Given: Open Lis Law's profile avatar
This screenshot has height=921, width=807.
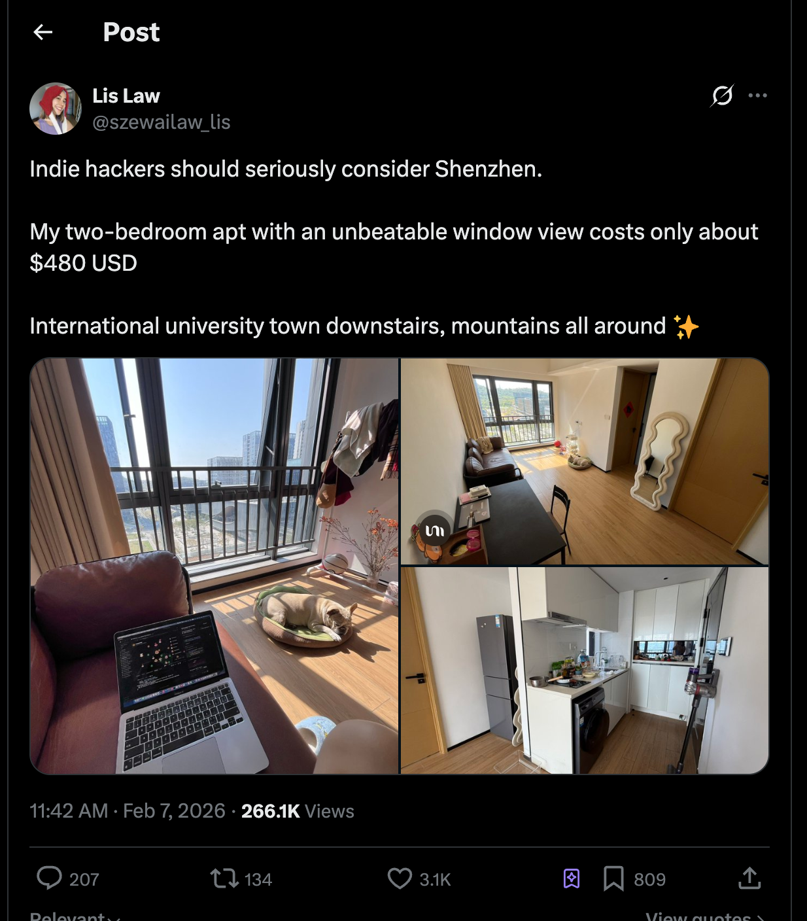Looking at the screenshot, I should 56,109.
